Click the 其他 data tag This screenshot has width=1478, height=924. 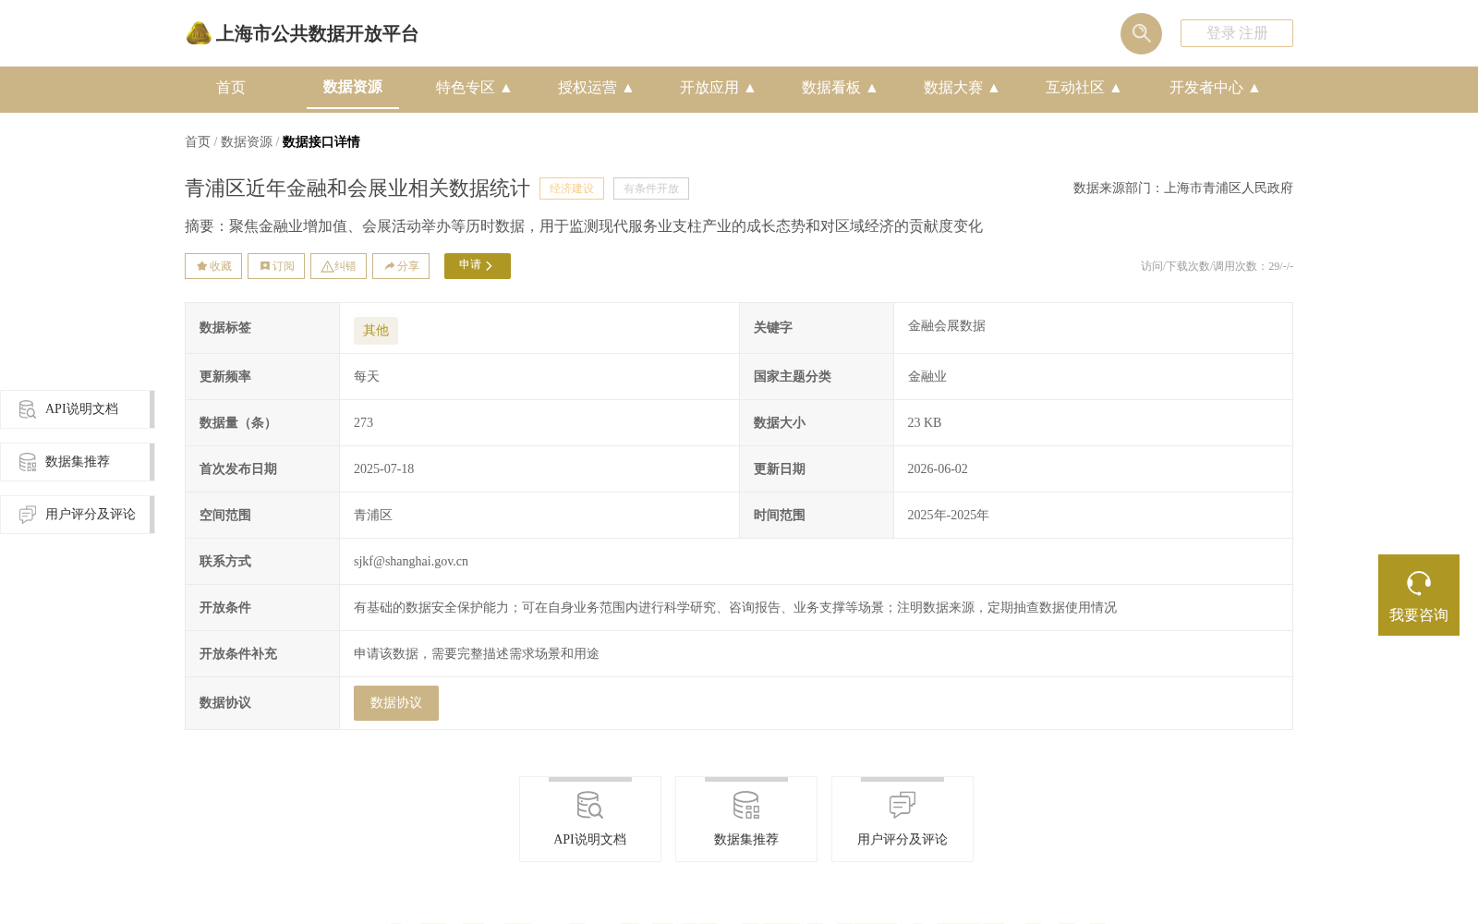point(376,331)
